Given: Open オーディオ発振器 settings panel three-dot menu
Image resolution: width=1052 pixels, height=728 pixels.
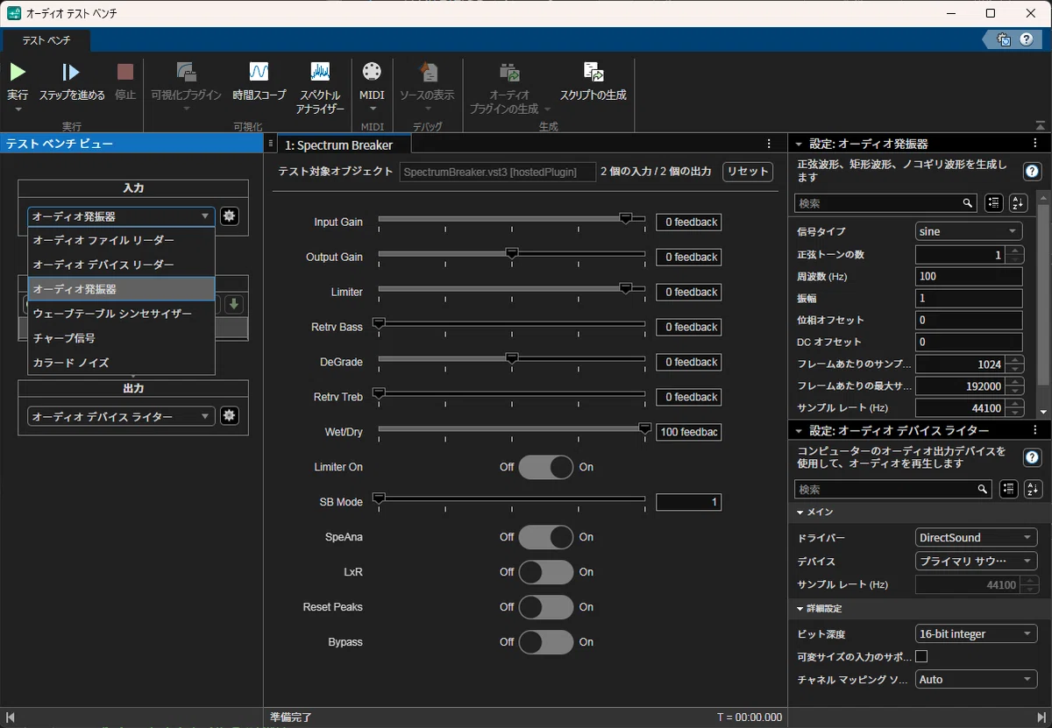Looking at the screenshot, I should pyautogui.click(x=1036, y=144).
